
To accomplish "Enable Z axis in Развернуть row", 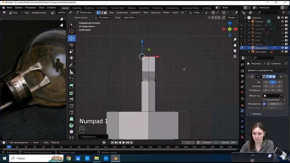I will pos(279,90).
